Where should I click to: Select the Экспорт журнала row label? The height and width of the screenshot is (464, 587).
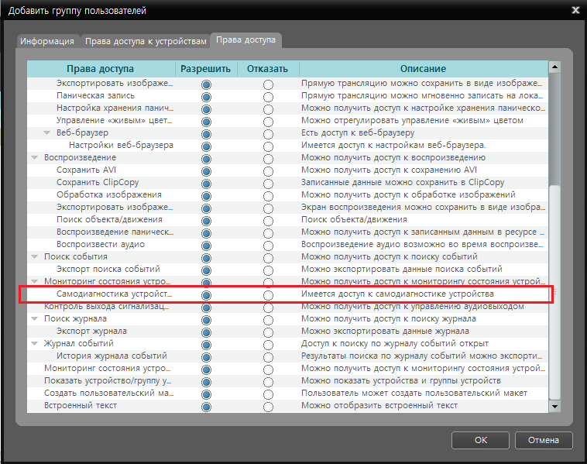(91, 331)
